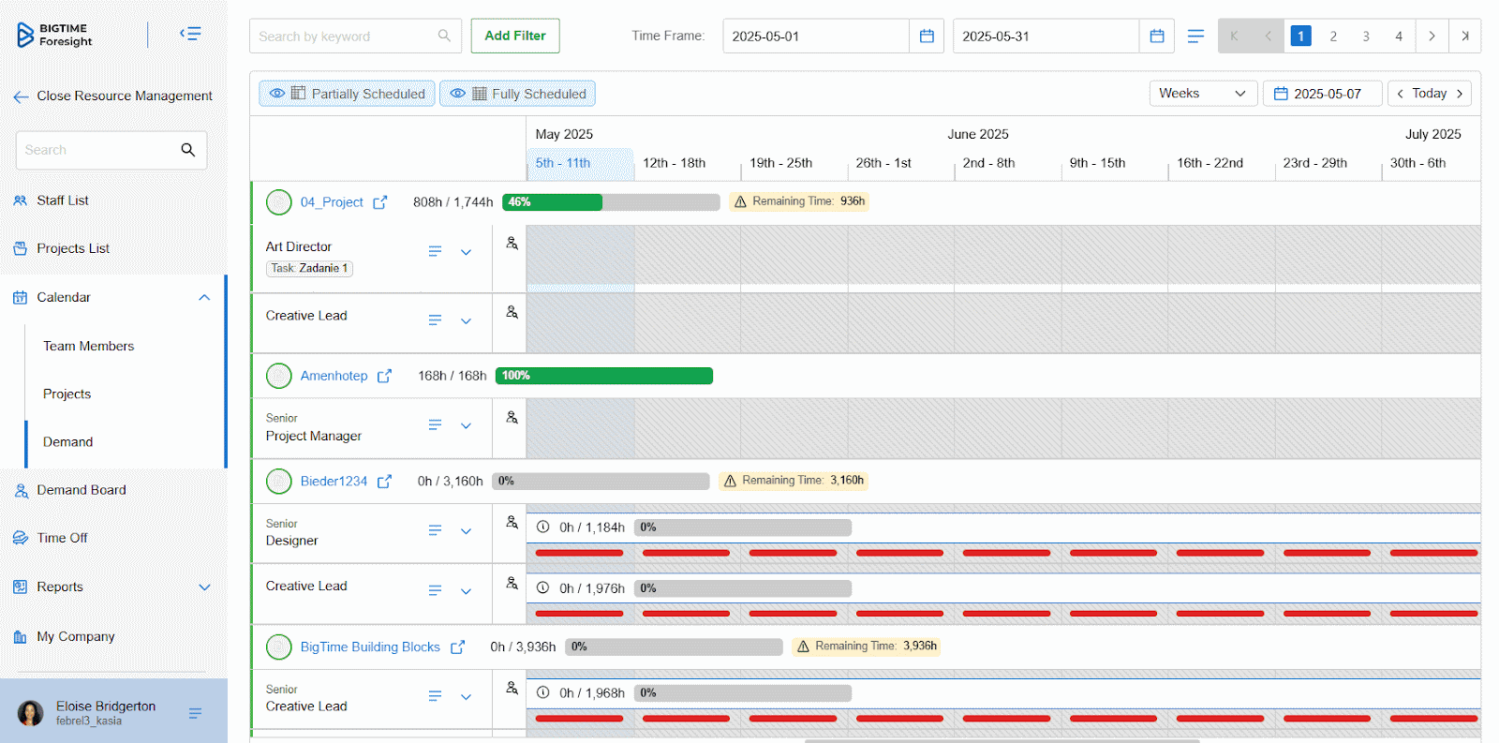Open details lines icon for Senior Designer

(x=435, y=530)
